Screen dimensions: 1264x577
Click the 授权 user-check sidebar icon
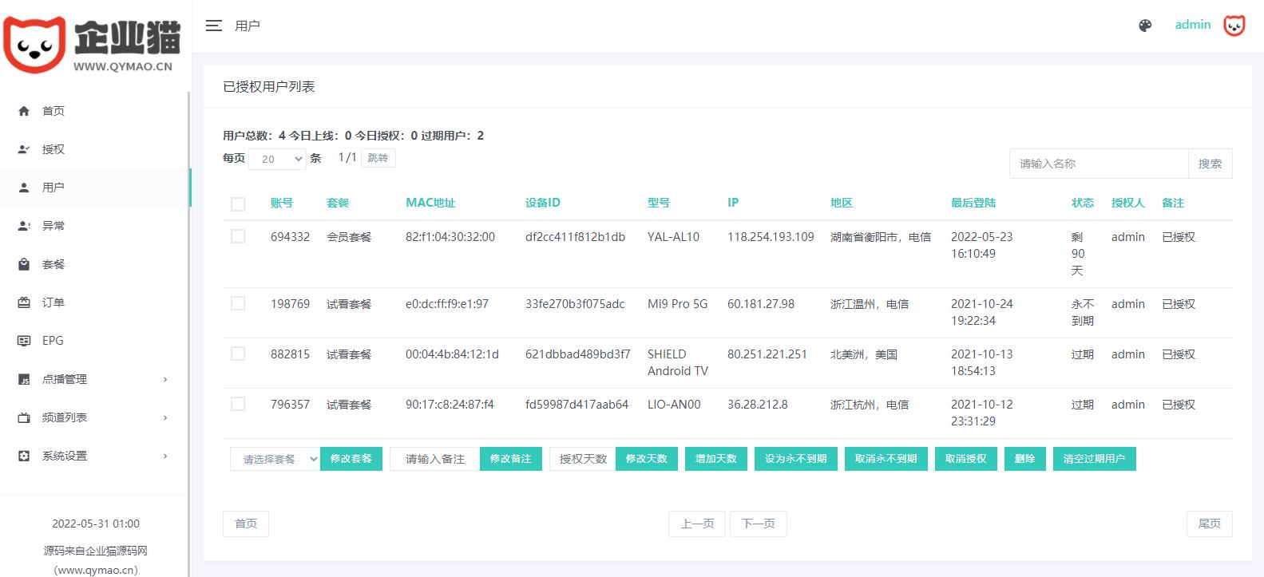[24, 149]
